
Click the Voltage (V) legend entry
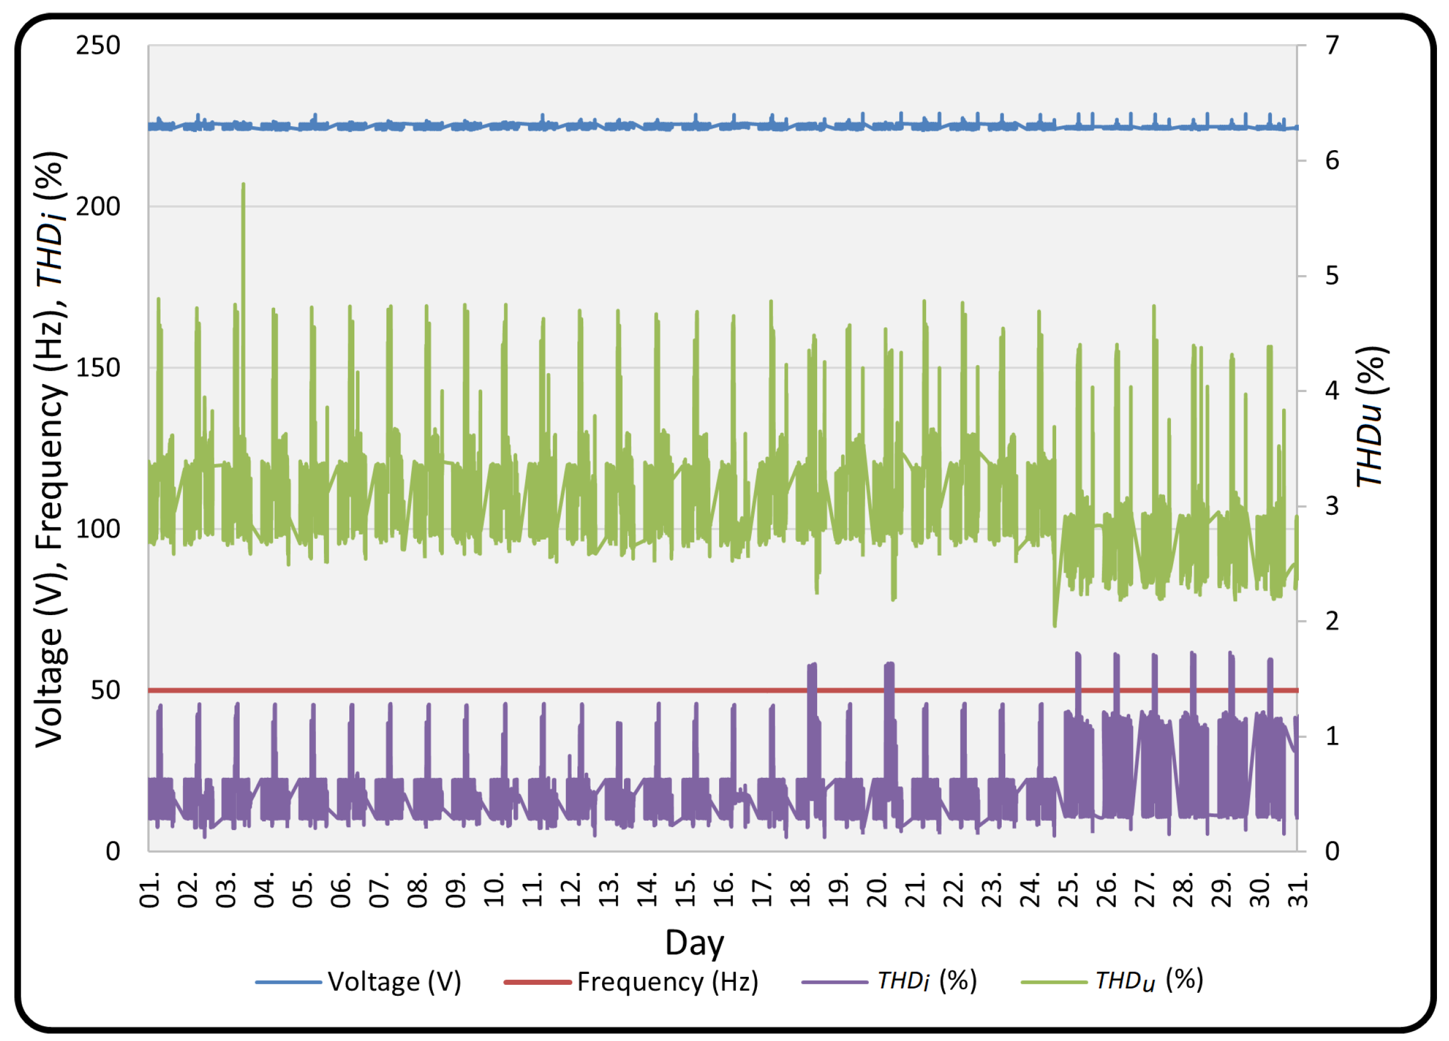(x=393, y=981)
